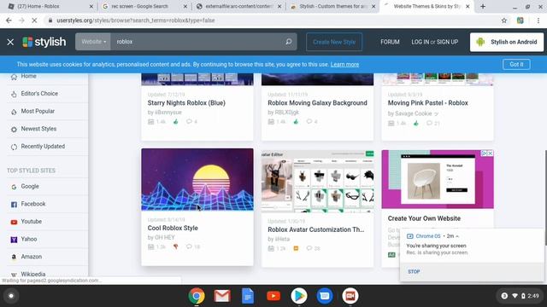Open the Stylish on Android button
Image resolution: width=547 pixels, height=307 pixels.
pos(507,42)
